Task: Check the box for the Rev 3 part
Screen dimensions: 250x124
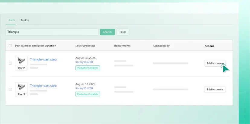Action: (x=10, y=89)
